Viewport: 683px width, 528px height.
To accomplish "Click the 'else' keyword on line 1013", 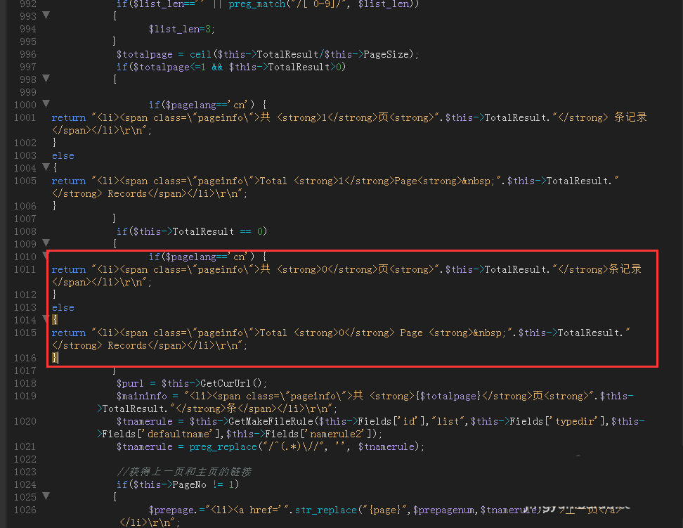I will click(63, 307).
